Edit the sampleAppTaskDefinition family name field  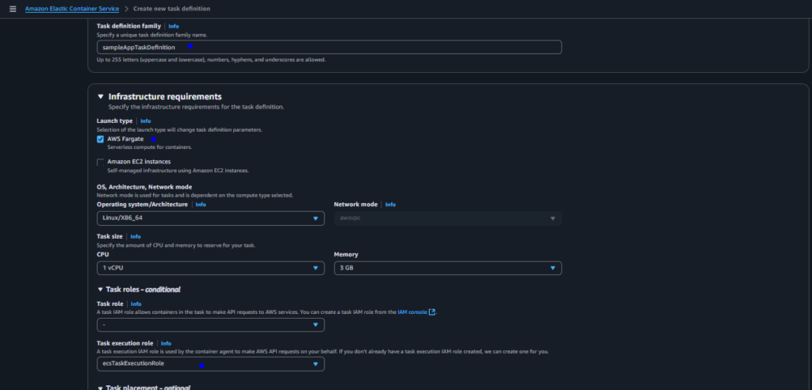click(329, 47)
